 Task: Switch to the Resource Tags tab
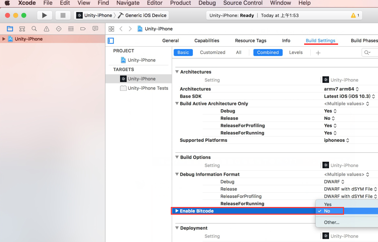(x=251, y=41)
